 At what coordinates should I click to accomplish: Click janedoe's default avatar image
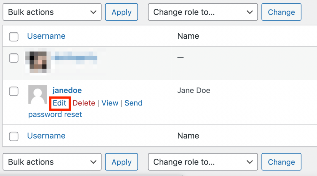tap(37, 94)
